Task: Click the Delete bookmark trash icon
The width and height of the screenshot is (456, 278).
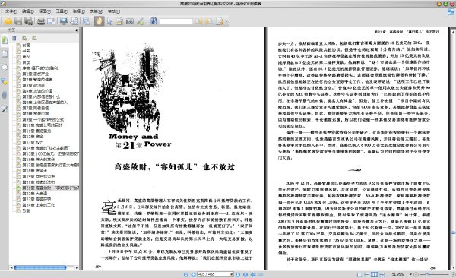Action: pyautogui.click(x=14, y=38)
